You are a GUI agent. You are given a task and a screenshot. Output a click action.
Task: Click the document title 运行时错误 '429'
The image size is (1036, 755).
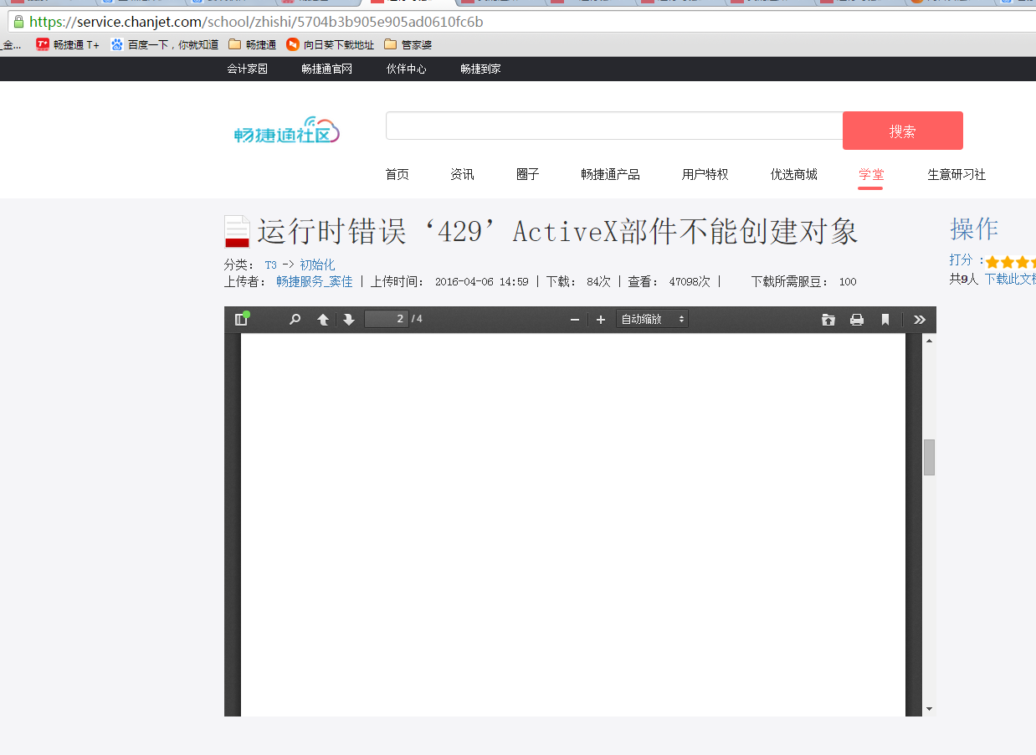557,232
